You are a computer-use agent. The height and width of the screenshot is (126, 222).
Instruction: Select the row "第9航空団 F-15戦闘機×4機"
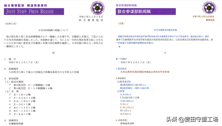[x=31, y=88]
